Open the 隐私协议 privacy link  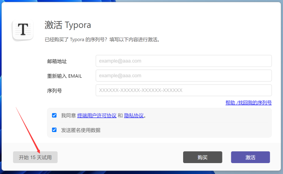pyautogui.click(x=134, y=115)
